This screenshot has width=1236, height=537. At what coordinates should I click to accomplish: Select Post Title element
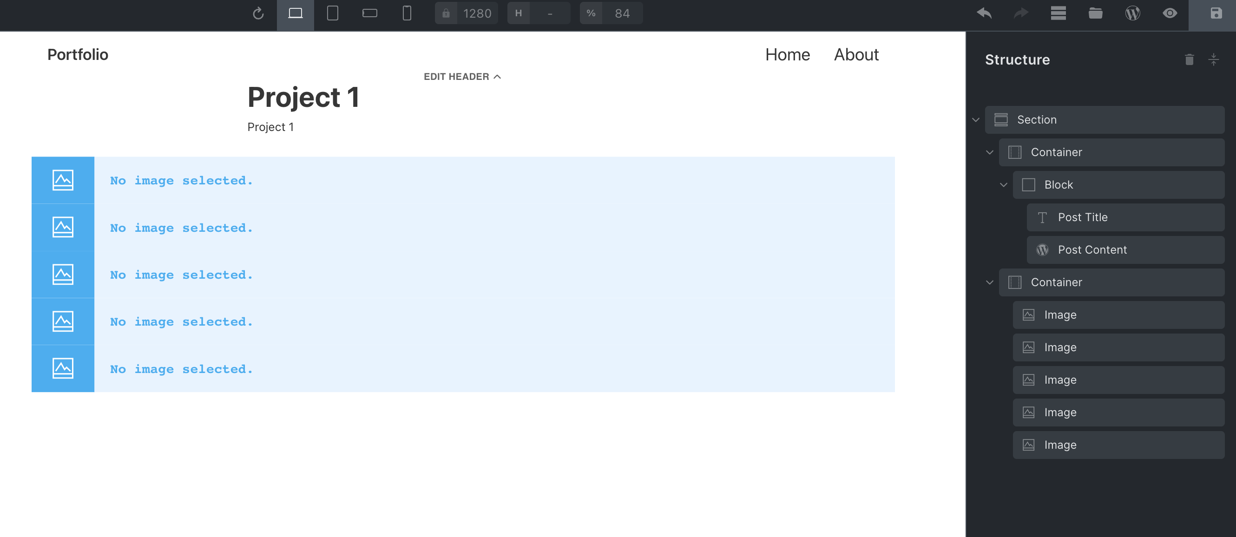click(x=1125, y=217)
